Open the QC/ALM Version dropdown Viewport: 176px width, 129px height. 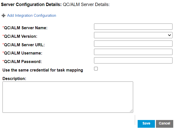pos(133,35)
